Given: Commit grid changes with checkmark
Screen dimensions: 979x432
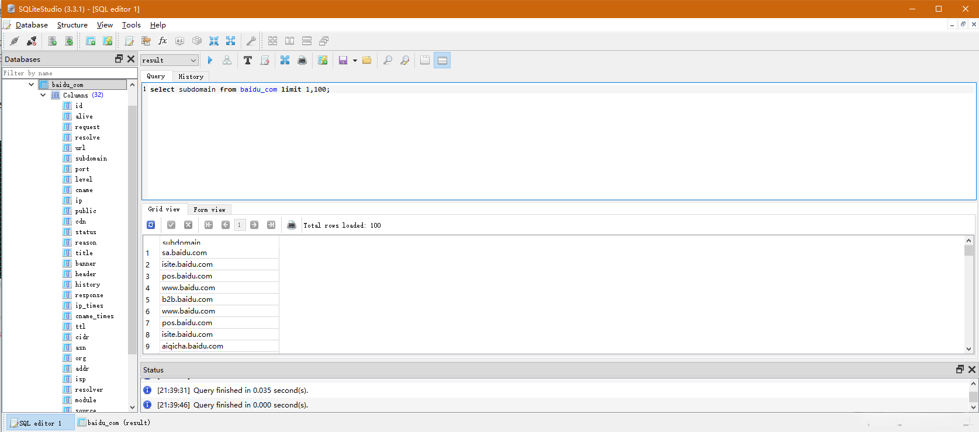Looking at the screenshot, I should pyautogui.click(x=171, y=225).
